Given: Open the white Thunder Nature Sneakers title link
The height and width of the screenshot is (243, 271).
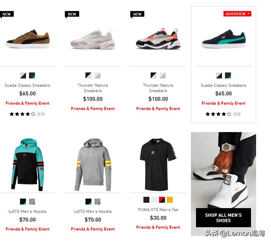Looking at the screenshot, I should tap(93, 88).
